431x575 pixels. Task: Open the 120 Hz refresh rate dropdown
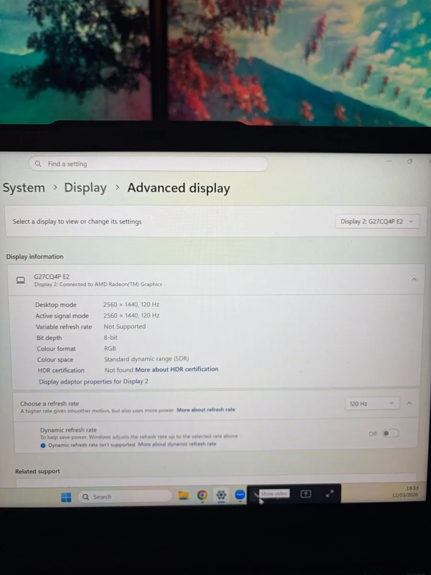click(x=372, y=403)
